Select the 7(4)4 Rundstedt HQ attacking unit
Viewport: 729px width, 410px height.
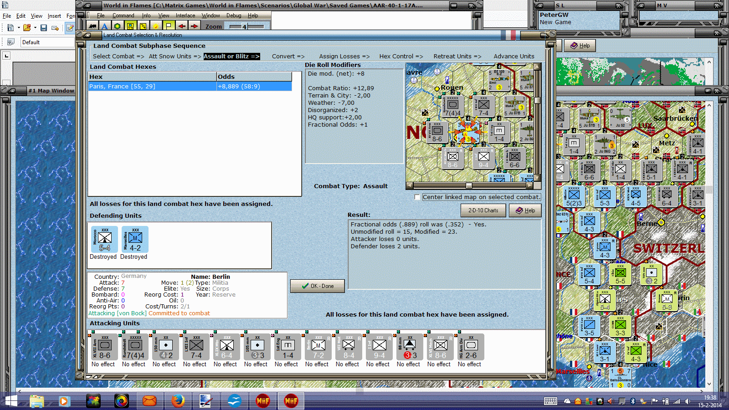135,347
